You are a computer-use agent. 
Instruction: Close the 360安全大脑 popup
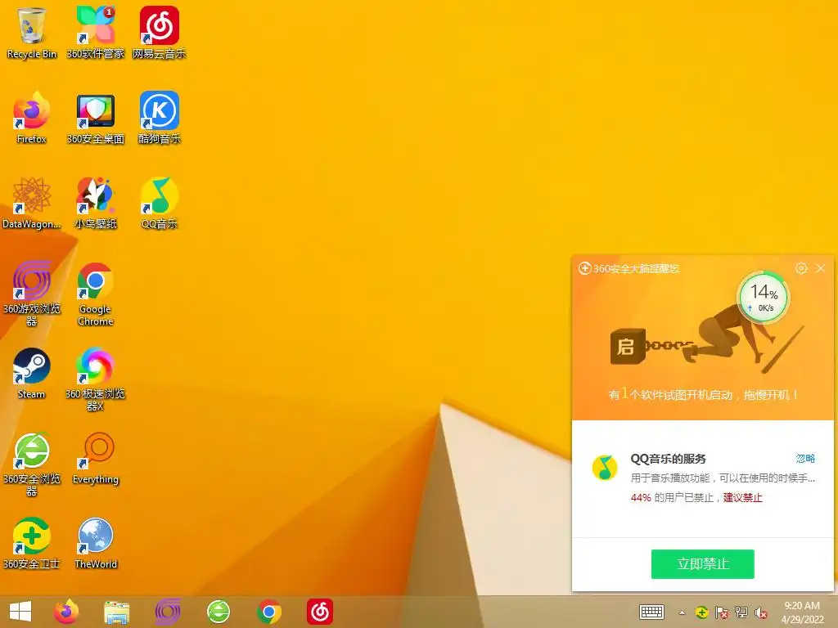click(820, 268)
